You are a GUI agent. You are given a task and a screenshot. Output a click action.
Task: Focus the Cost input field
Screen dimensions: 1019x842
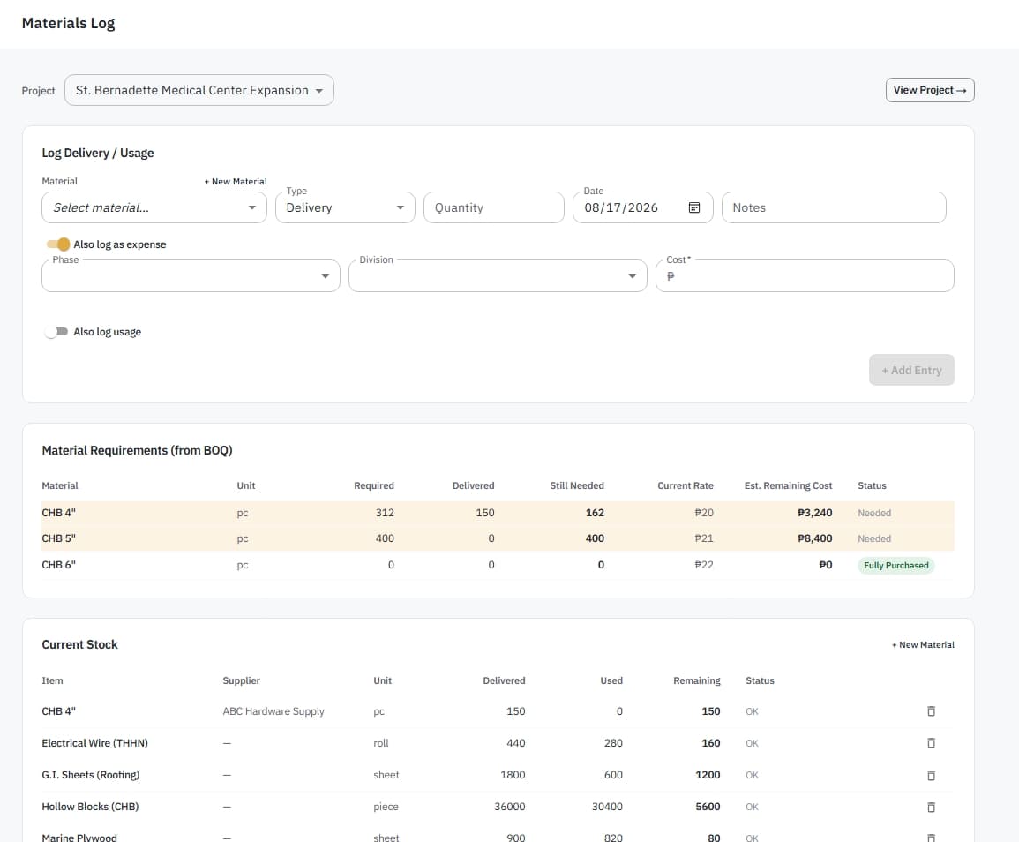pos(805,276)
